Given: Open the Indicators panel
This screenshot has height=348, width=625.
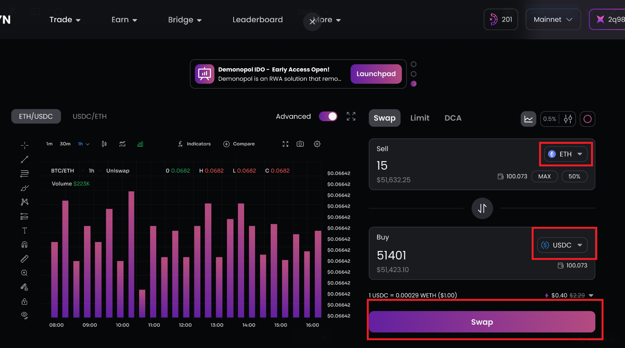Looking at the screenshot, I should [195, 144].
